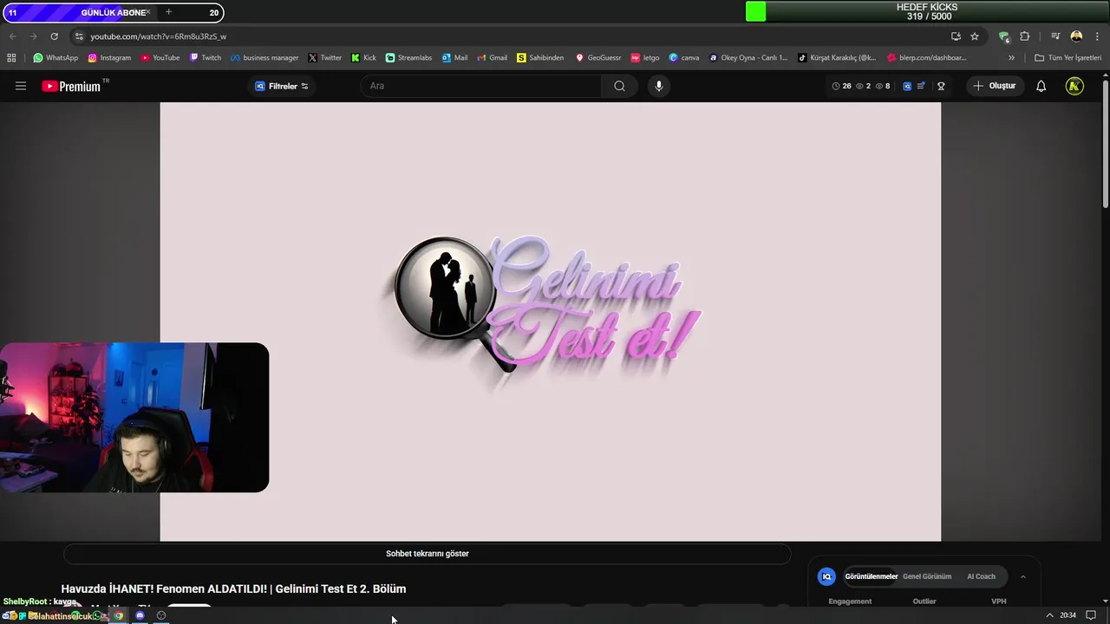Open the letgo bookmark
This screenshot has height=624, width=1110.
click(x=645, y=58)
